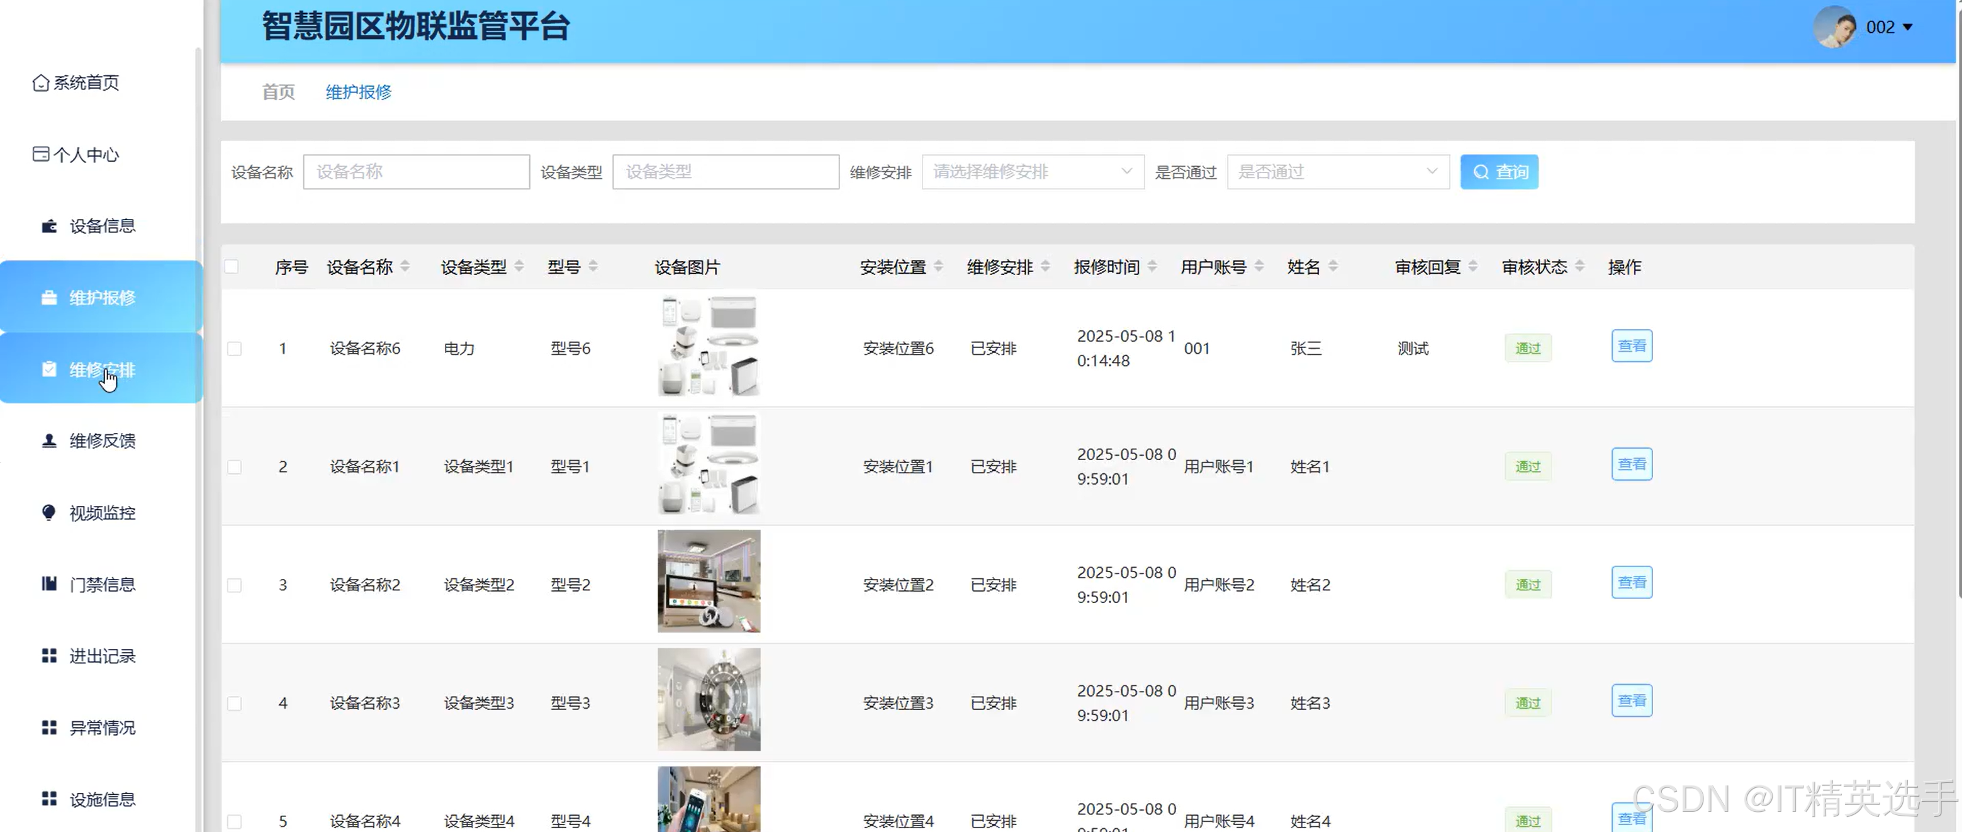The height and width of the screenshot is (832, 1962).
Task: Click the 电力 device type cell
Action: (459, 349)
